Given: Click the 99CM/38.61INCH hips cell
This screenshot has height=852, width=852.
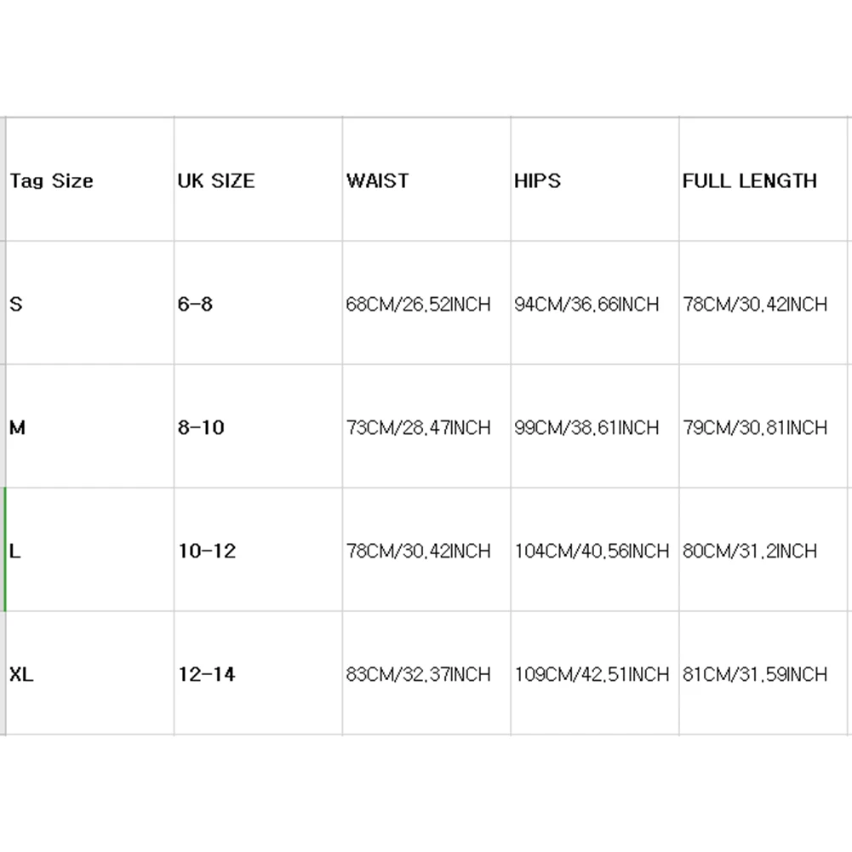Looking at the screenshot, I should [595, 426].
